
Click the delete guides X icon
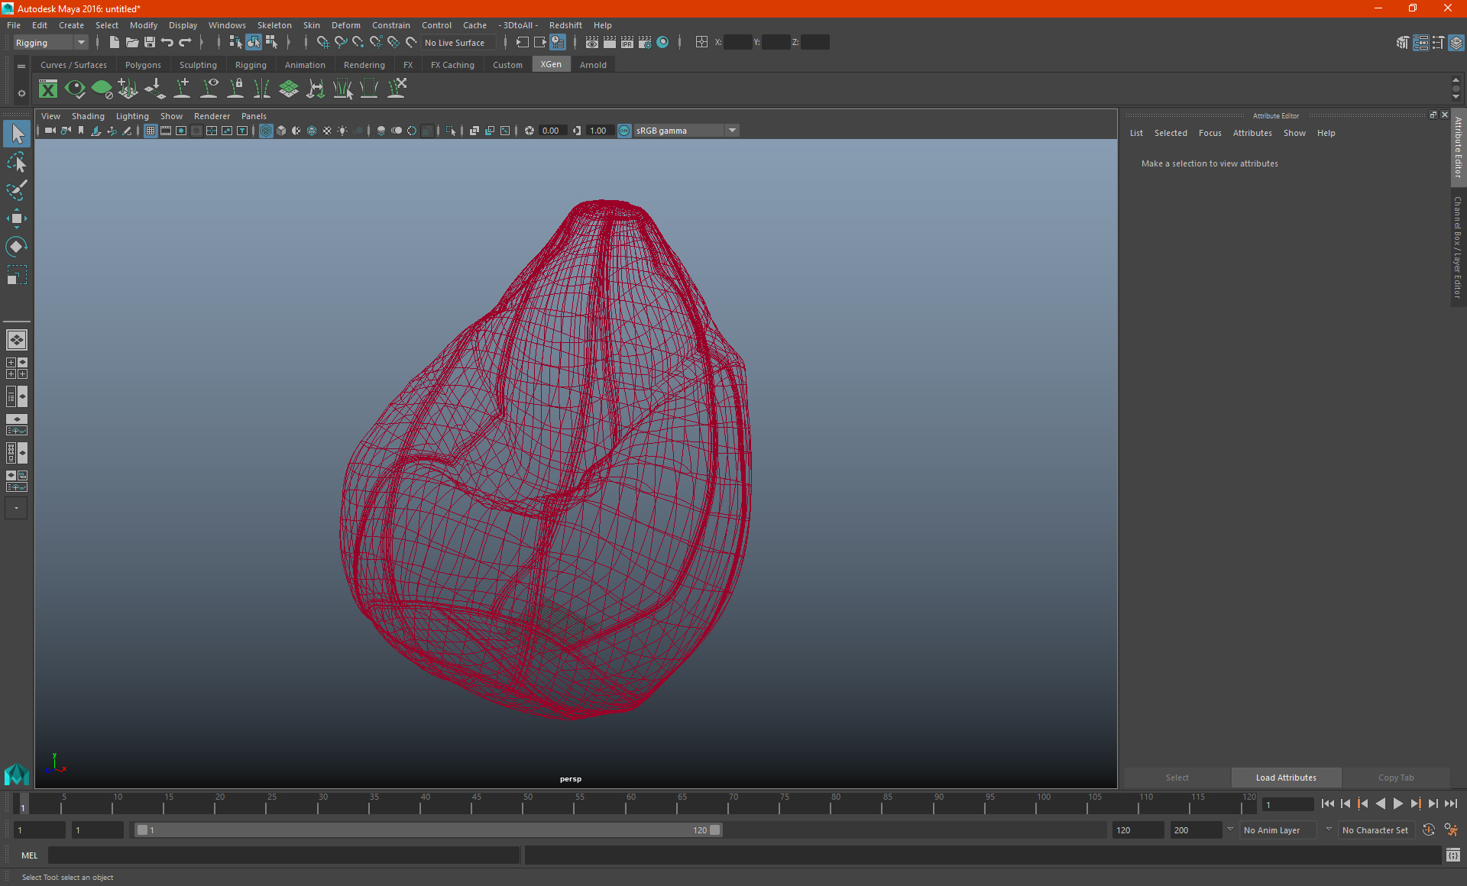click(397, 89)
